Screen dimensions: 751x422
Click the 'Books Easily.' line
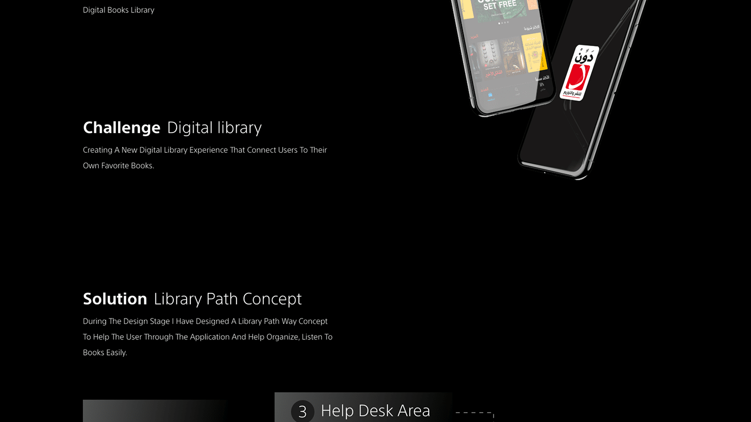(x=105, y=352)
